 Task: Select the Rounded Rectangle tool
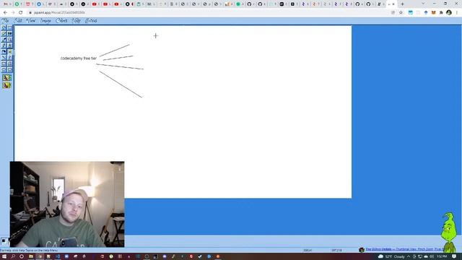[9, 69]
